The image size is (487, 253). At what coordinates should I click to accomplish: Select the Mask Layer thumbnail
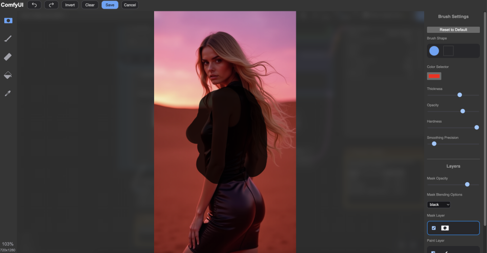445,228
